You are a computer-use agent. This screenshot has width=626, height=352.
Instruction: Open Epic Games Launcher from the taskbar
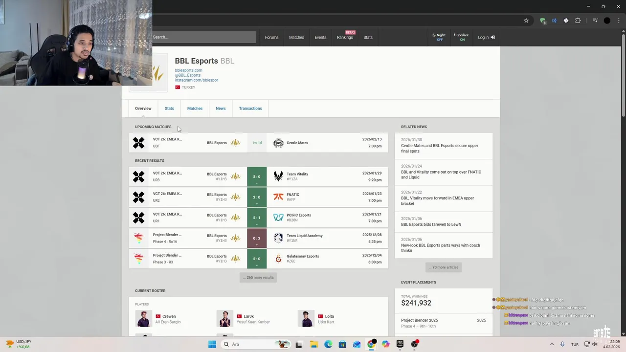[400, 344]
